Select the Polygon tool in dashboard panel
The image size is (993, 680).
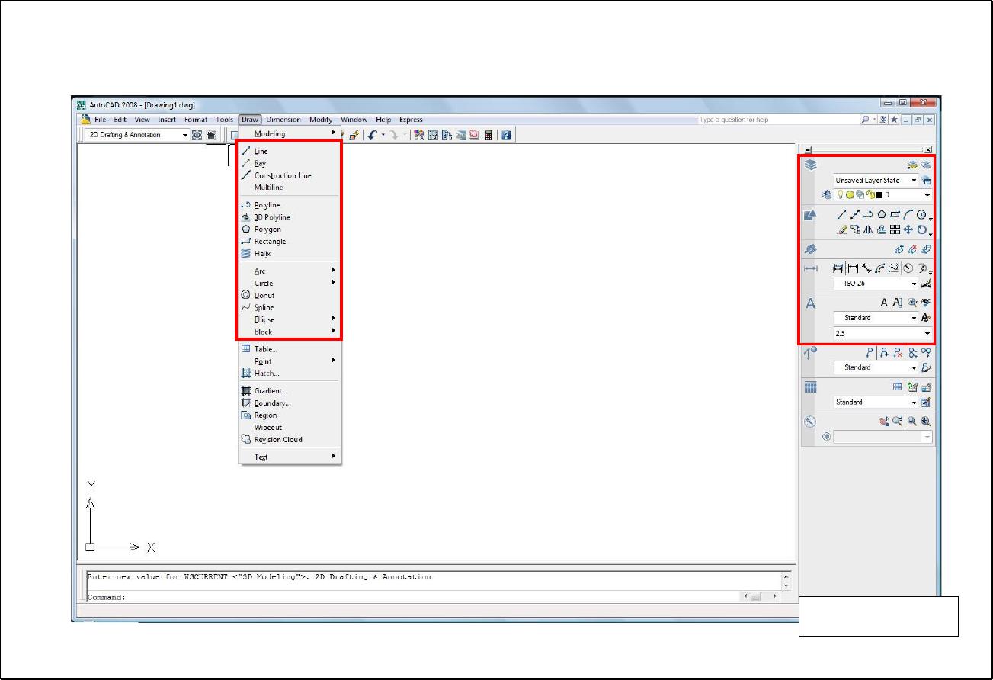(881, 215)
